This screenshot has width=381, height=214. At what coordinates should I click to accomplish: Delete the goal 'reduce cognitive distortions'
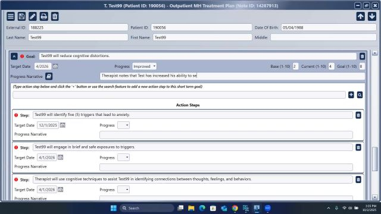362,56
